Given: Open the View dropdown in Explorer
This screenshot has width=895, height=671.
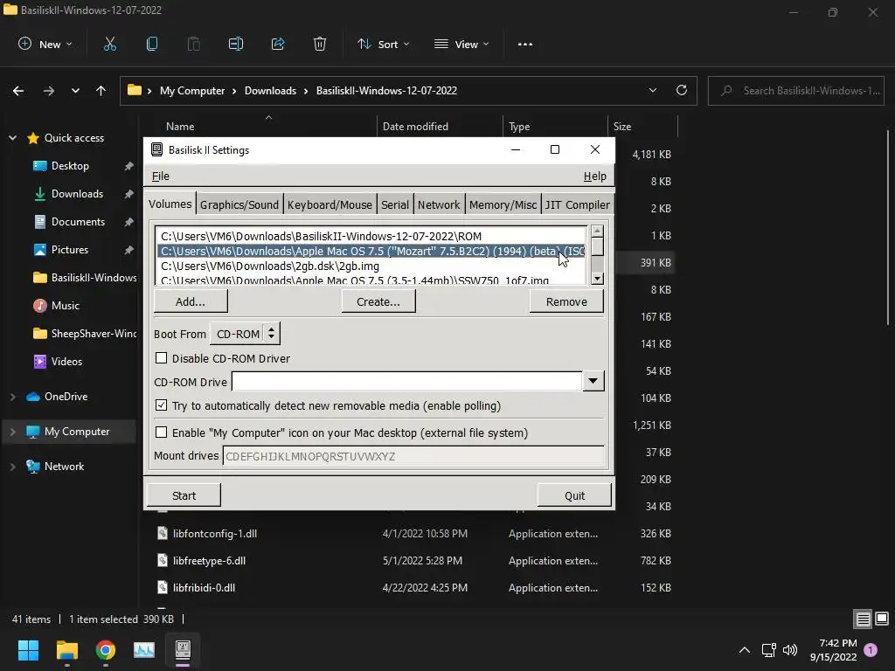Looking at the screenshot, I should (461, 45).
